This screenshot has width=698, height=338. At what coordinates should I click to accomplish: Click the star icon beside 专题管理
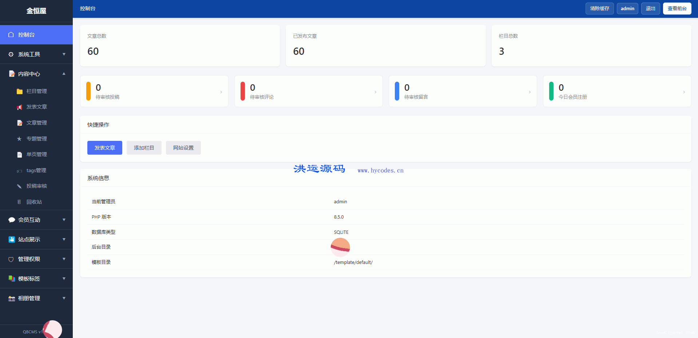click(19, 139)
